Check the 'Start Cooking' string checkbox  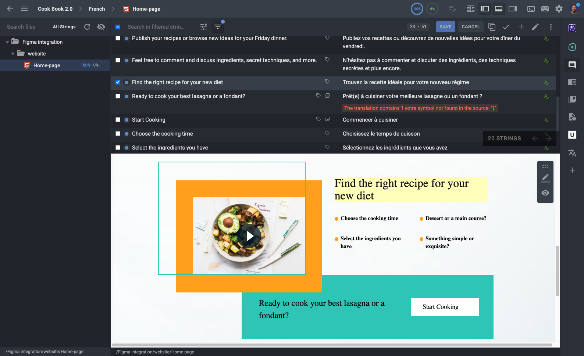(118, 120)
